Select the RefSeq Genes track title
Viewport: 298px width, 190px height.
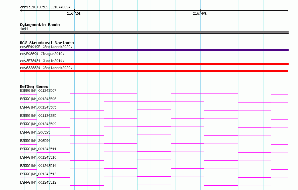pyautogui.click(x=34, y=86)
